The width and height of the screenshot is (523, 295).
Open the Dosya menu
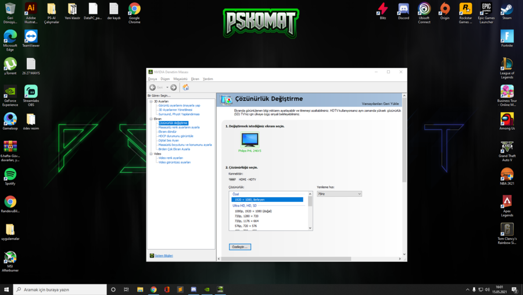click(x=152, y=79)
